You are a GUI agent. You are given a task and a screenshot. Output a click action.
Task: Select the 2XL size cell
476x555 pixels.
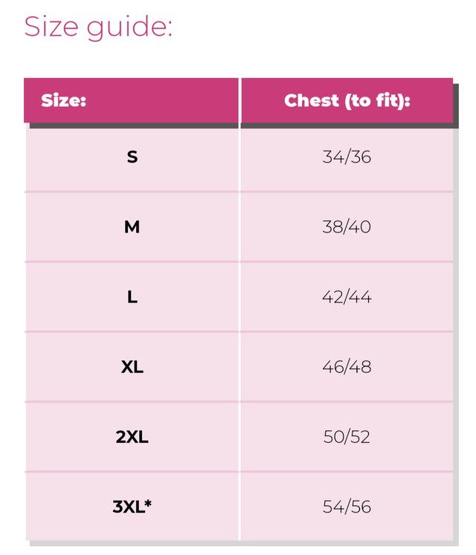click(x=132, y=437)
